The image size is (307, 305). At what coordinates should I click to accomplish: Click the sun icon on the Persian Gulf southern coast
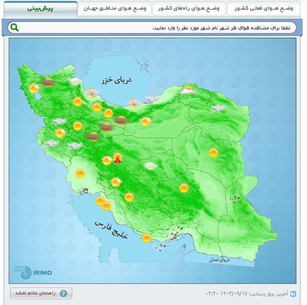tap(146, 238)
